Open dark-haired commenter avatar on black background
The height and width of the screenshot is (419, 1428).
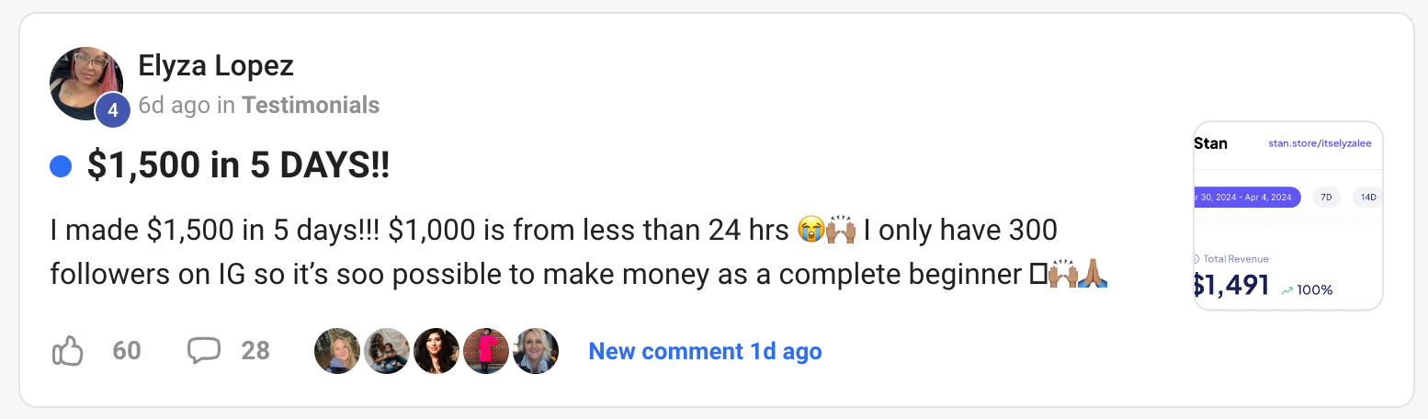436,351
